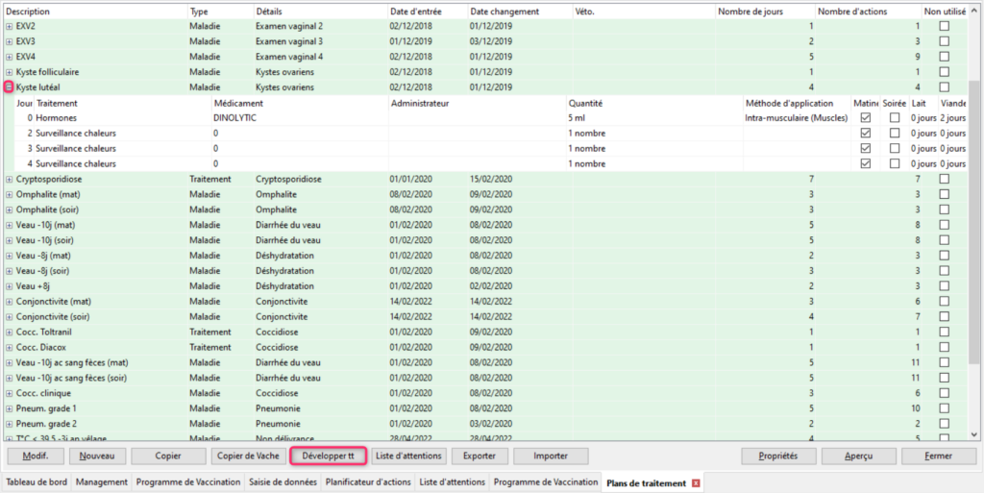Expand the Conjonctivite (soir) row
984x493 pixels.
click(9, 316)
